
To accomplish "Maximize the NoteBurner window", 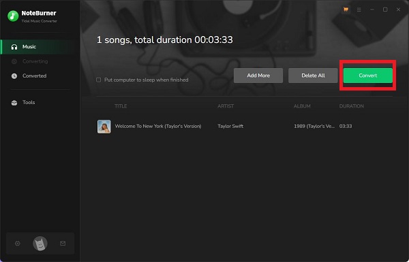I will pos(385,10).
